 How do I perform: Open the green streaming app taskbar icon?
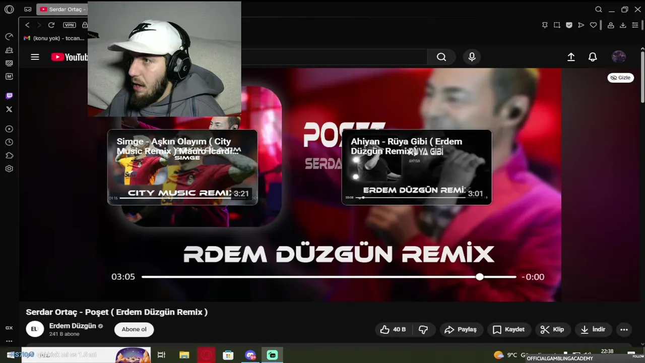(x=273, y=355)
